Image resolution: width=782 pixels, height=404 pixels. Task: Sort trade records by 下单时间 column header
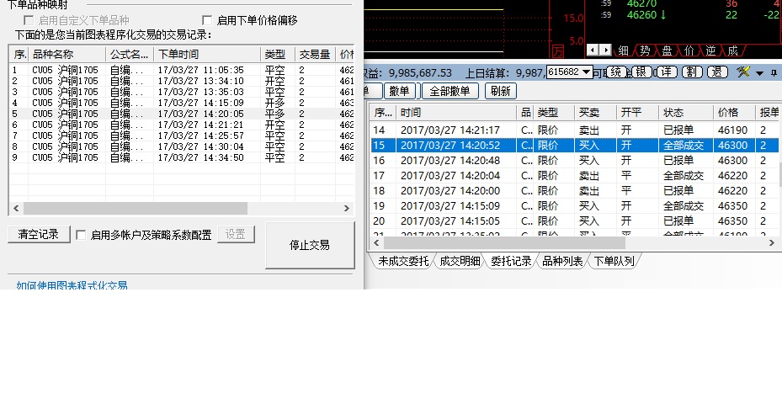coord(207,55)
